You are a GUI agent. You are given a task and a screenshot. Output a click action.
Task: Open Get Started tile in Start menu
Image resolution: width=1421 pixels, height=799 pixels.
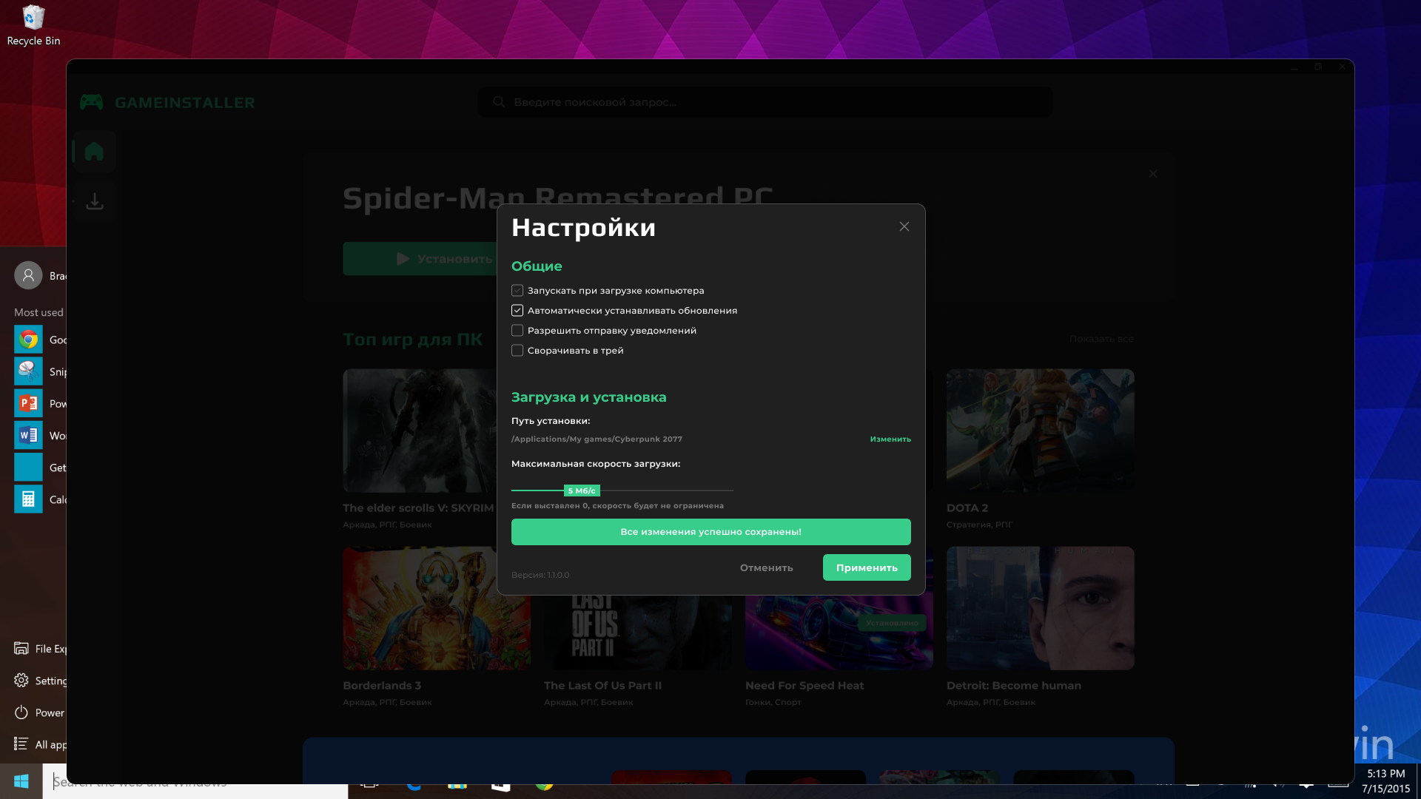tap(28, 467)
